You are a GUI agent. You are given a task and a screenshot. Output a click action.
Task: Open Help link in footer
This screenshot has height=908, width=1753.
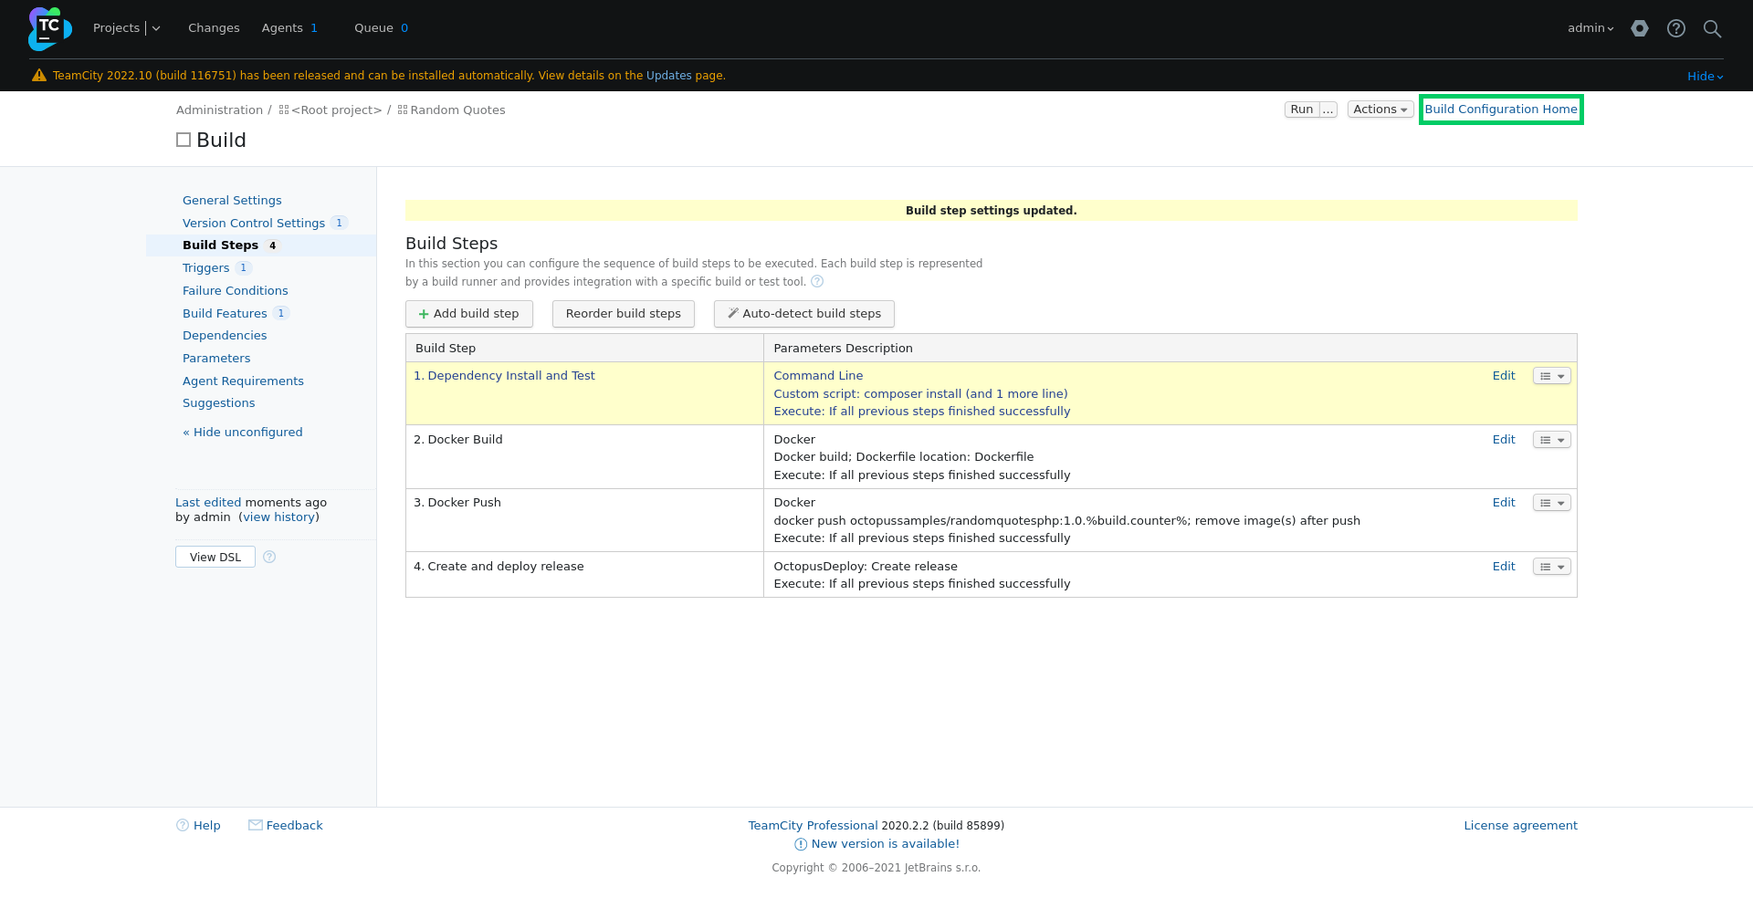tap(206, 826)
